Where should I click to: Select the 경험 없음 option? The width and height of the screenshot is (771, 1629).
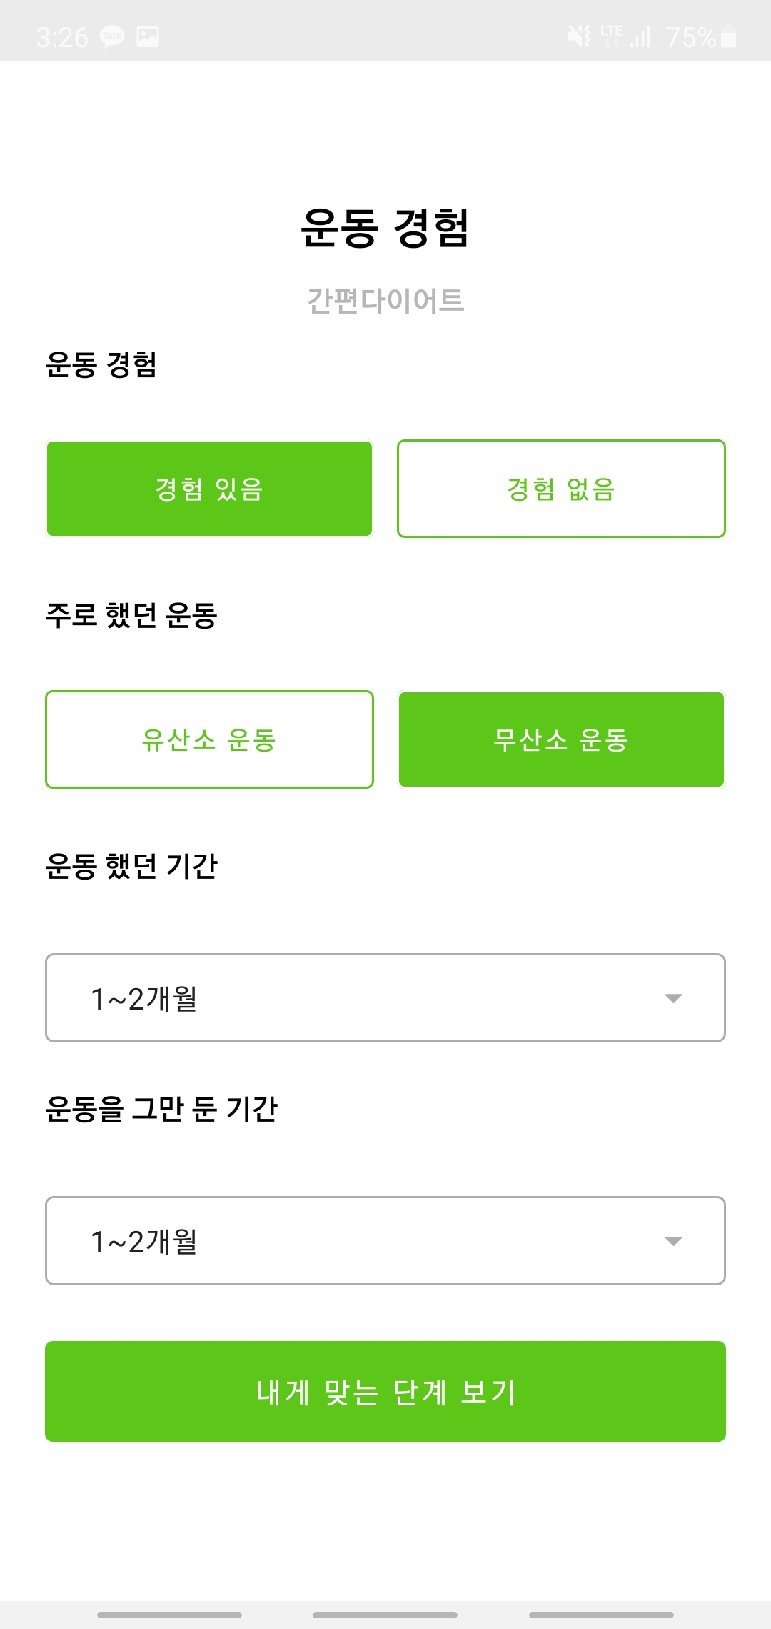point(561,489)
